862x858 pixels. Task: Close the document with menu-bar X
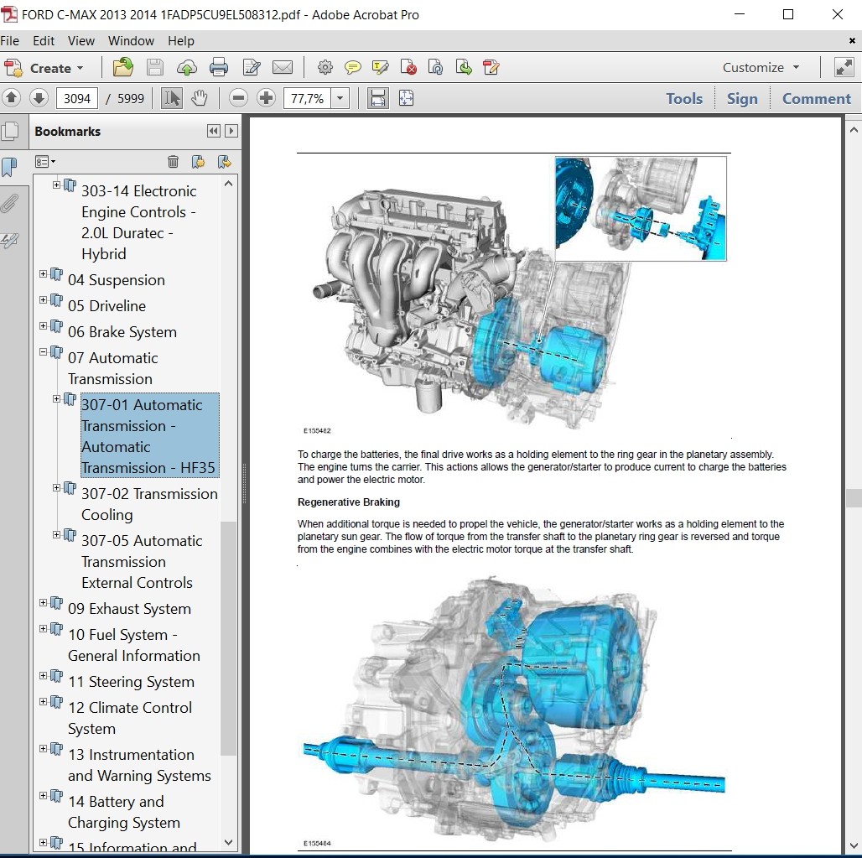[x=852, y=41]
